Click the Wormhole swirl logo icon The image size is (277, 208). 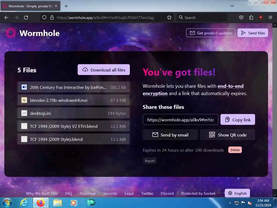(11, 33)
